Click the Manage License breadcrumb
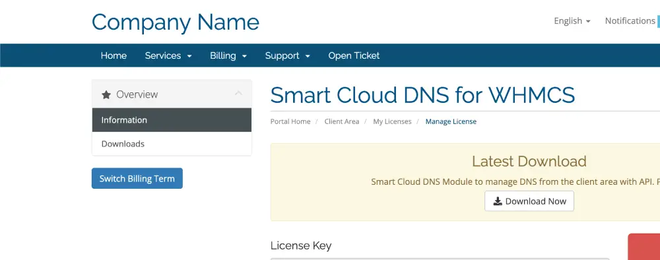Screen dimensions: 660x260 (451, 121)
